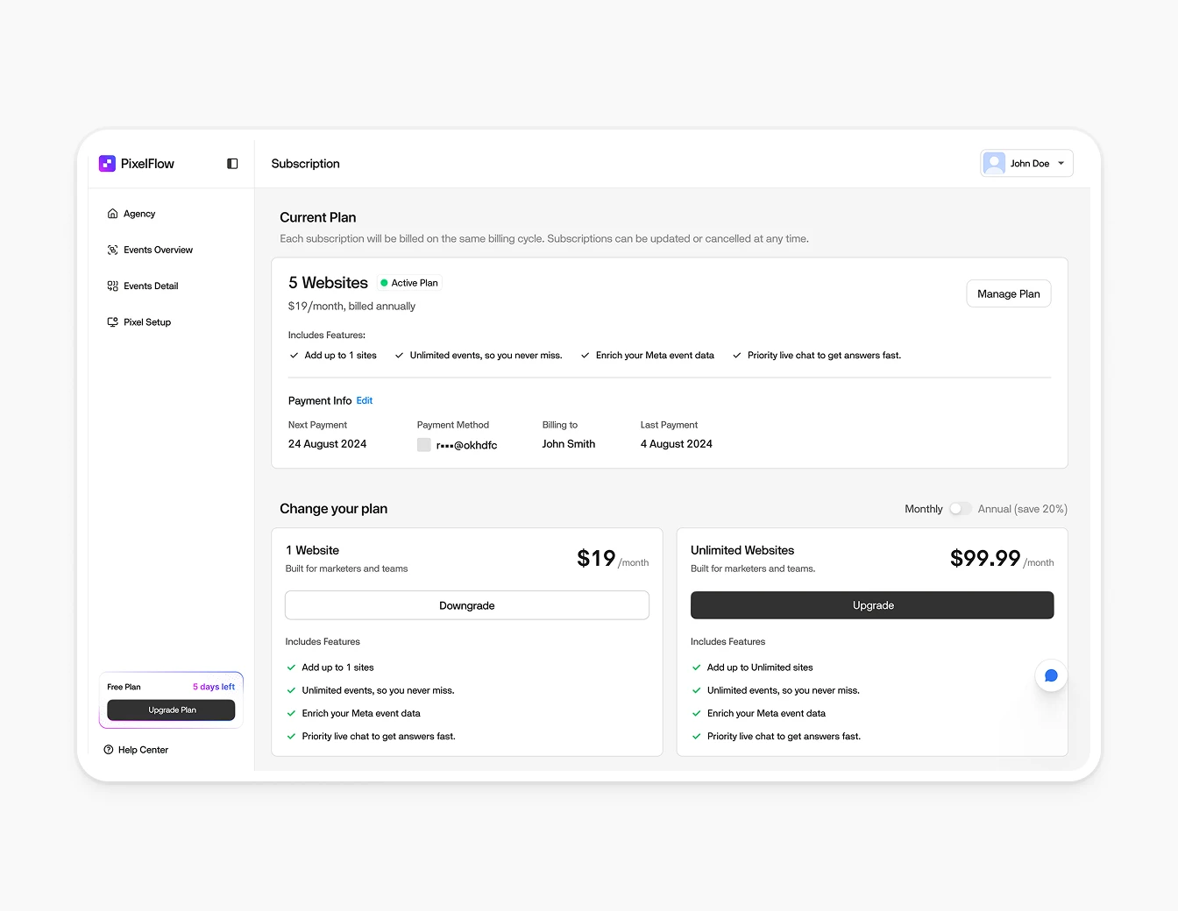Viewport: 1178px width, 911px height.
Task: Open Pixel Setup via its icon
Action: 113,321
